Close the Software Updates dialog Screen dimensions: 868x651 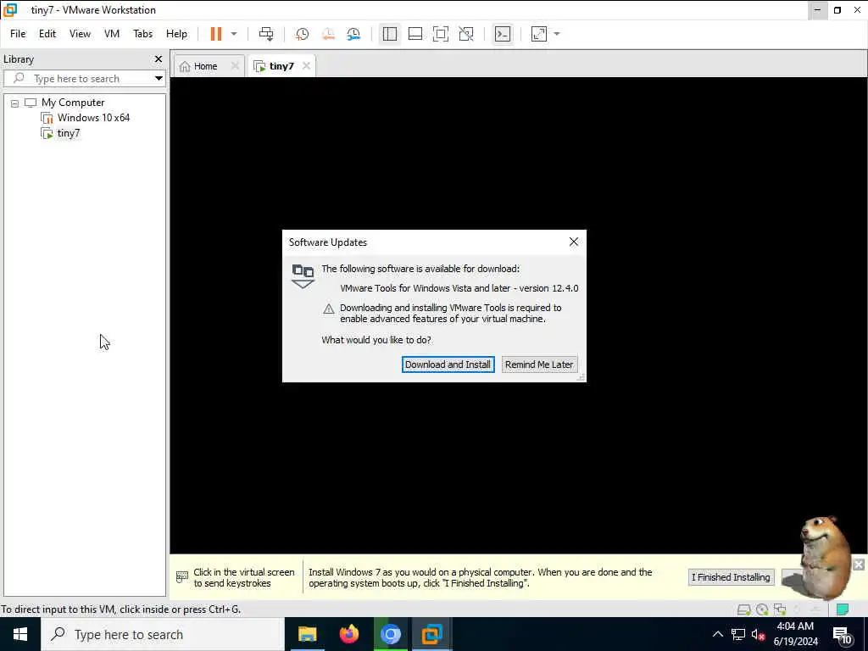click(574, 242)
